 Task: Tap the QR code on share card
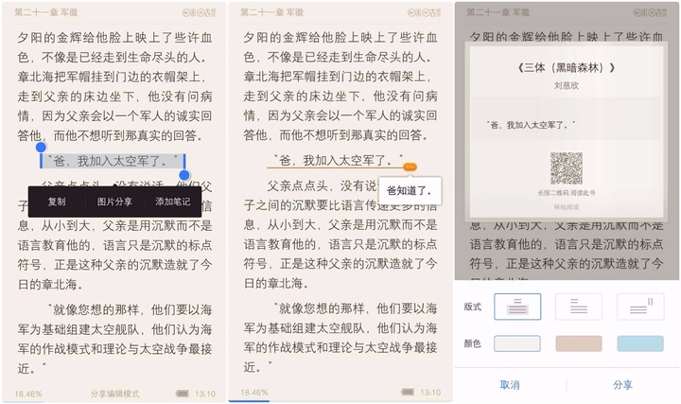[x=567, y=168]
